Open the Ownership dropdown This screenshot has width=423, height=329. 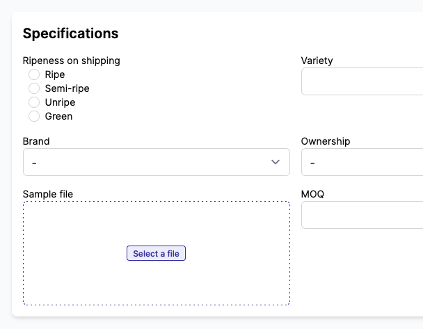362,162
